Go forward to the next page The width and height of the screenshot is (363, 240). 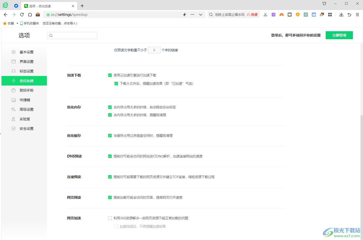click(x=14, y=15)
